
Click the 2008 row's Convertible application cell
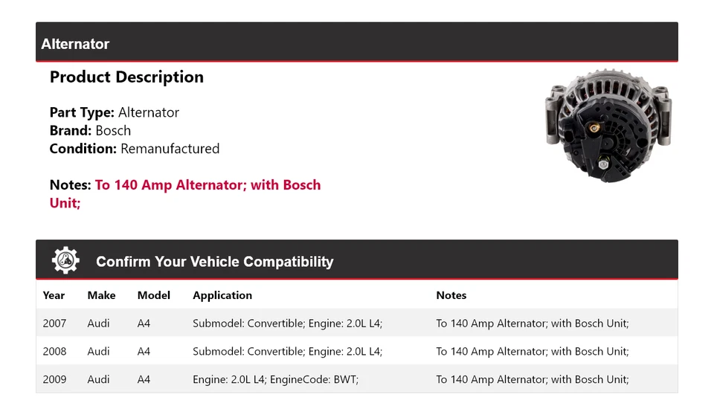[287, 351]
